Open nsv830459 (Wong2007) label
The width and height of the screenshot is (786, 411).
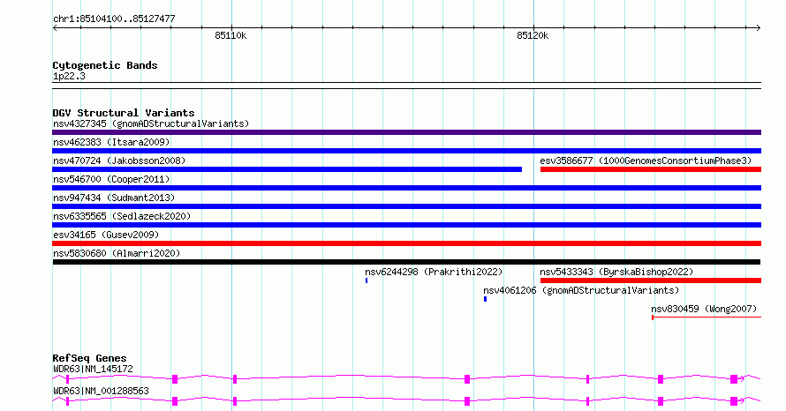pyautogui.click(x=704, y=309)
